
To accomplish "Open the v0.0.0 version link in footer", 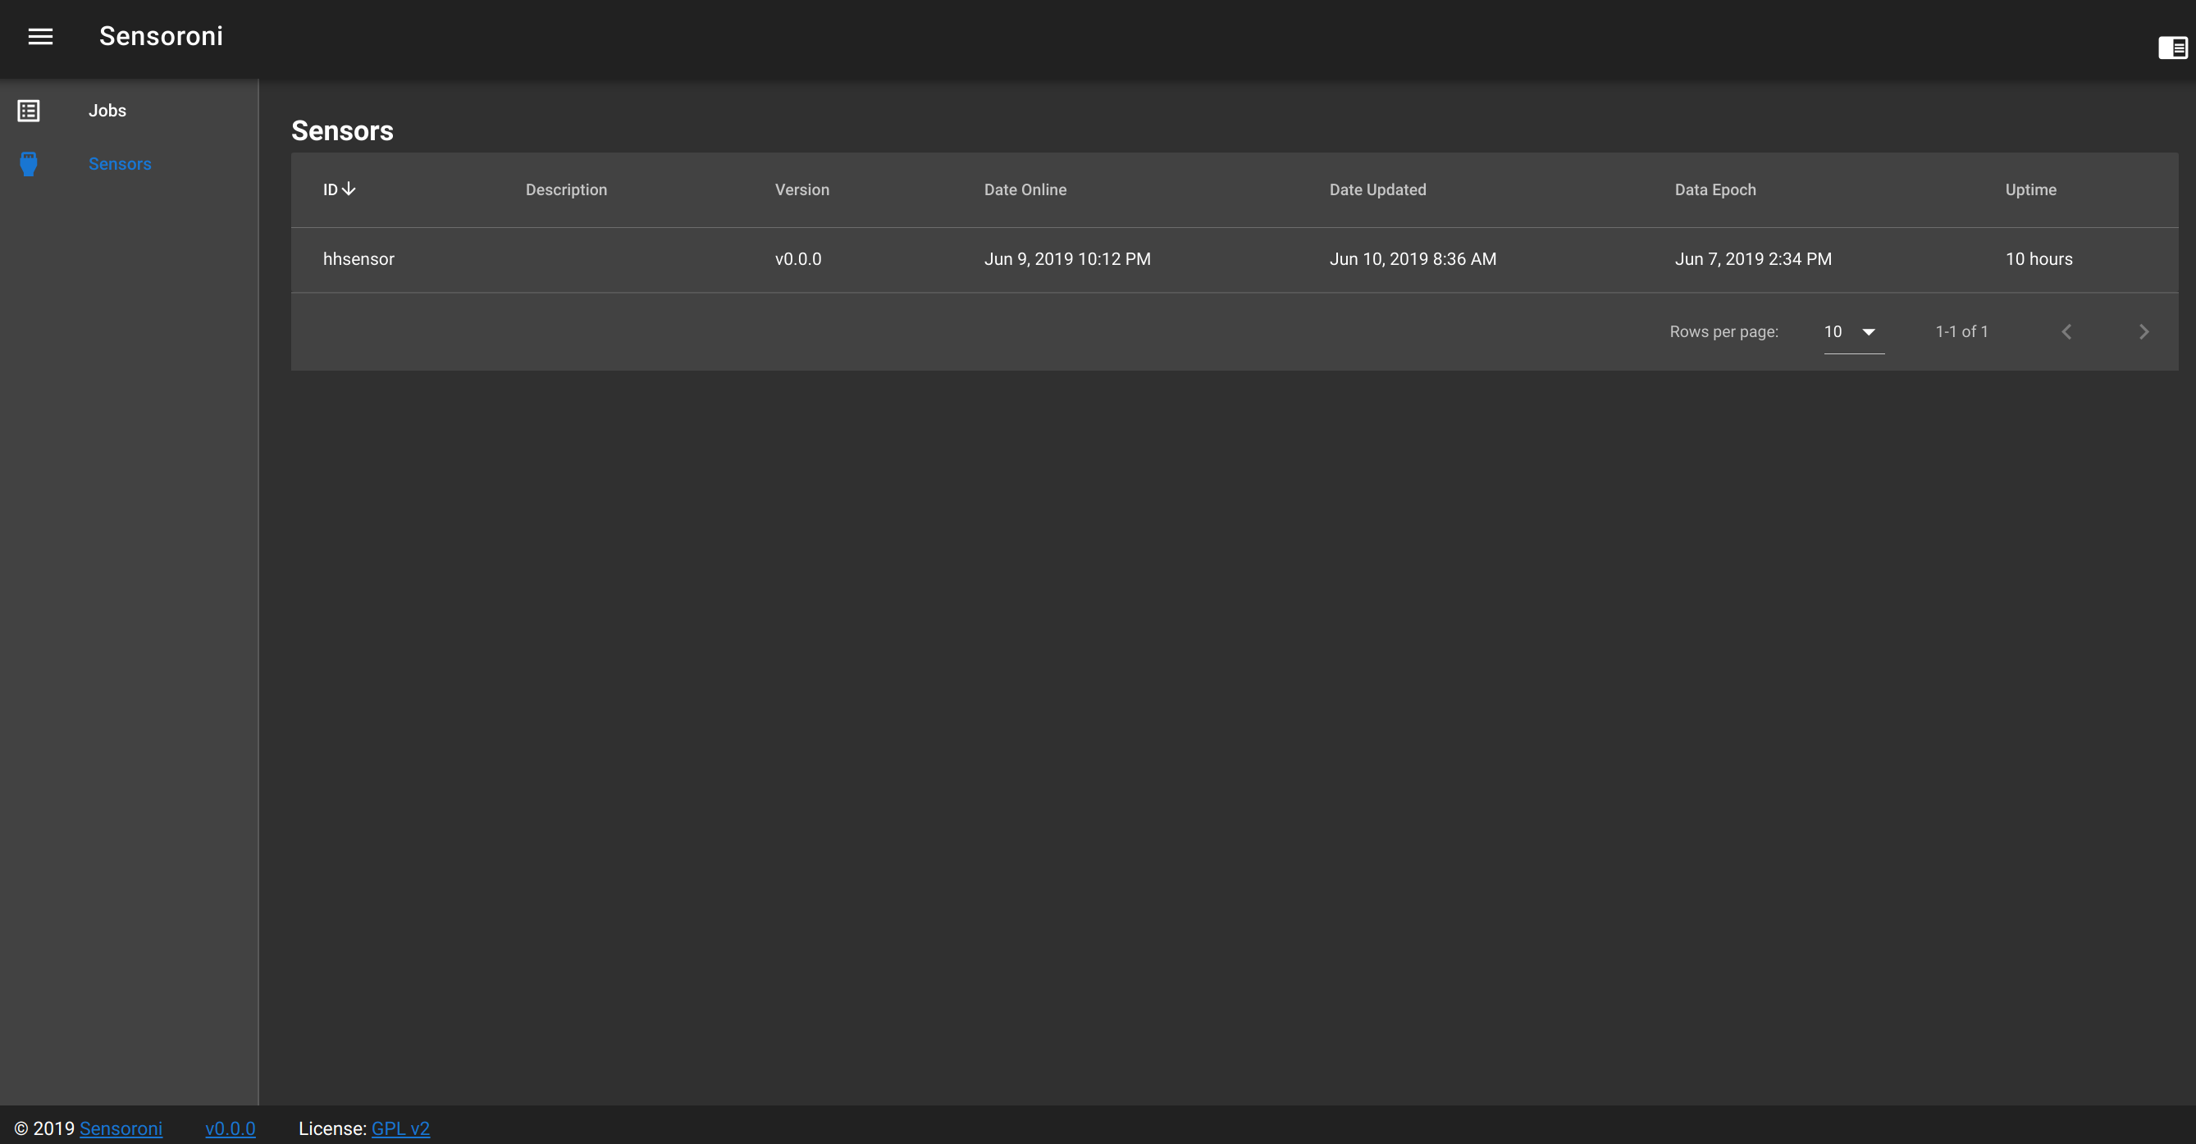I will pos(231,1128).
